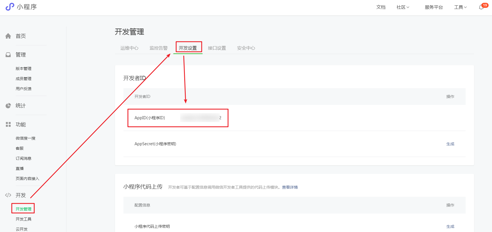Open 开发工具 in the sidebar
This screenshot has height=232, width=492.
click(x=24, y=219)
